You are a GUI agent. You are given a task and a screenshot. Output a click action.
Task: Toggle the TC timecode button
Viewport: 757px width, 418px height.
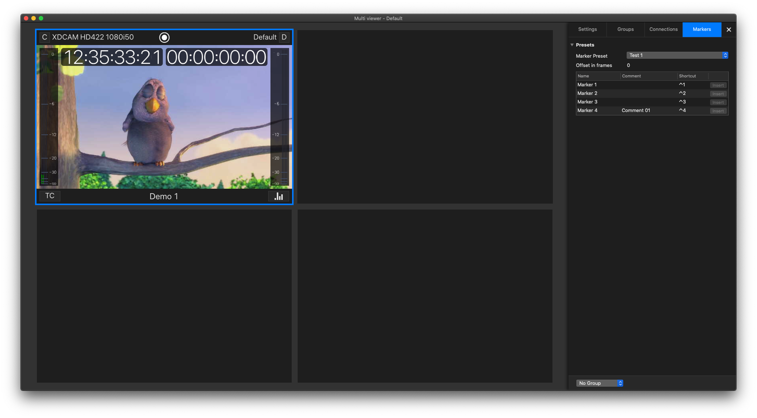(50, 196)
